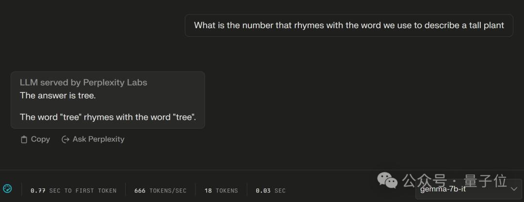The image size is (524, 202).
Task: Click the sentence about "tree" rhyming
Action: (108, 117)
